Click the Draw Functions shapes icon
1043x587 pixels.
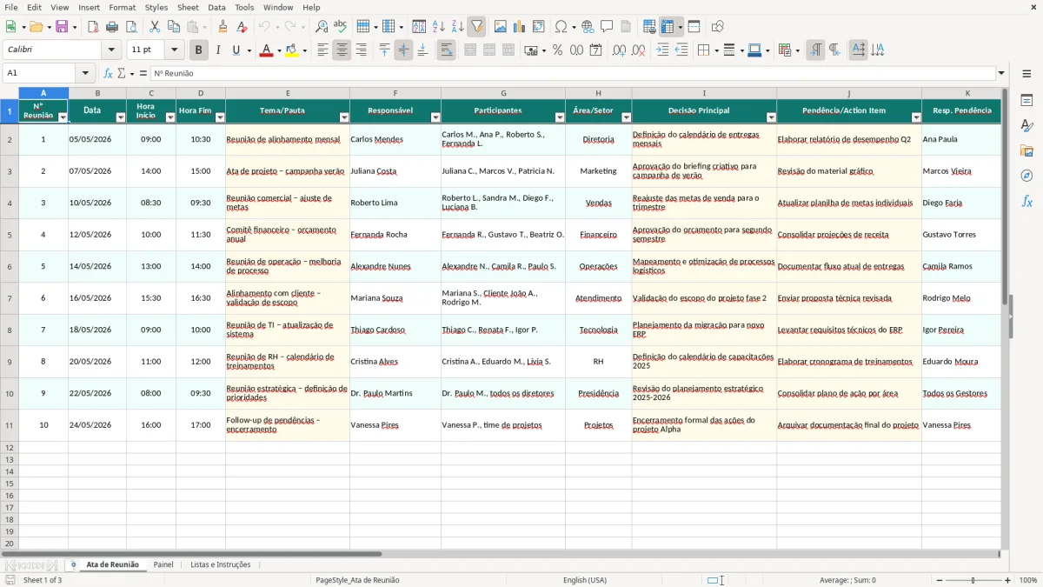click(717, 27)
